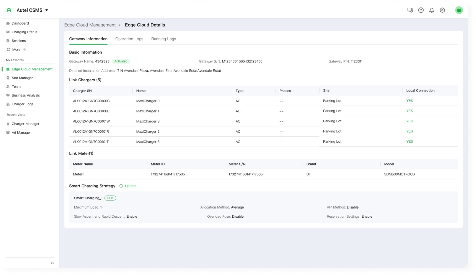Image resolution: width=476 pixels, height=275 pixels.
Task: Open the notifications bell
Action: coord(431,10)
